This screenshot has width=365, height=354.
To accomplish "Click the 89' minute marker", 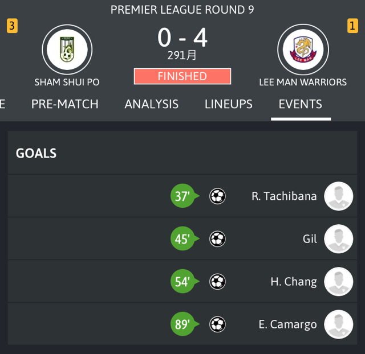I will (x=182, y=324).
